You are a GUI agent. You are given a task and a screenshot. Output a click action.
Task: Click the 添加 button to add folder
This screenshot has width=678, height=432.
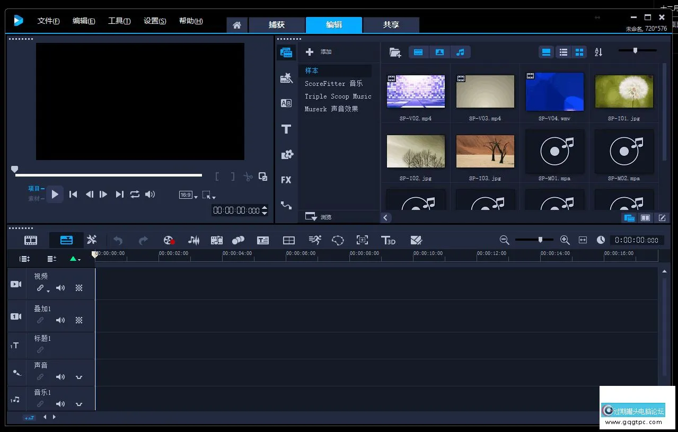(319, 52)
